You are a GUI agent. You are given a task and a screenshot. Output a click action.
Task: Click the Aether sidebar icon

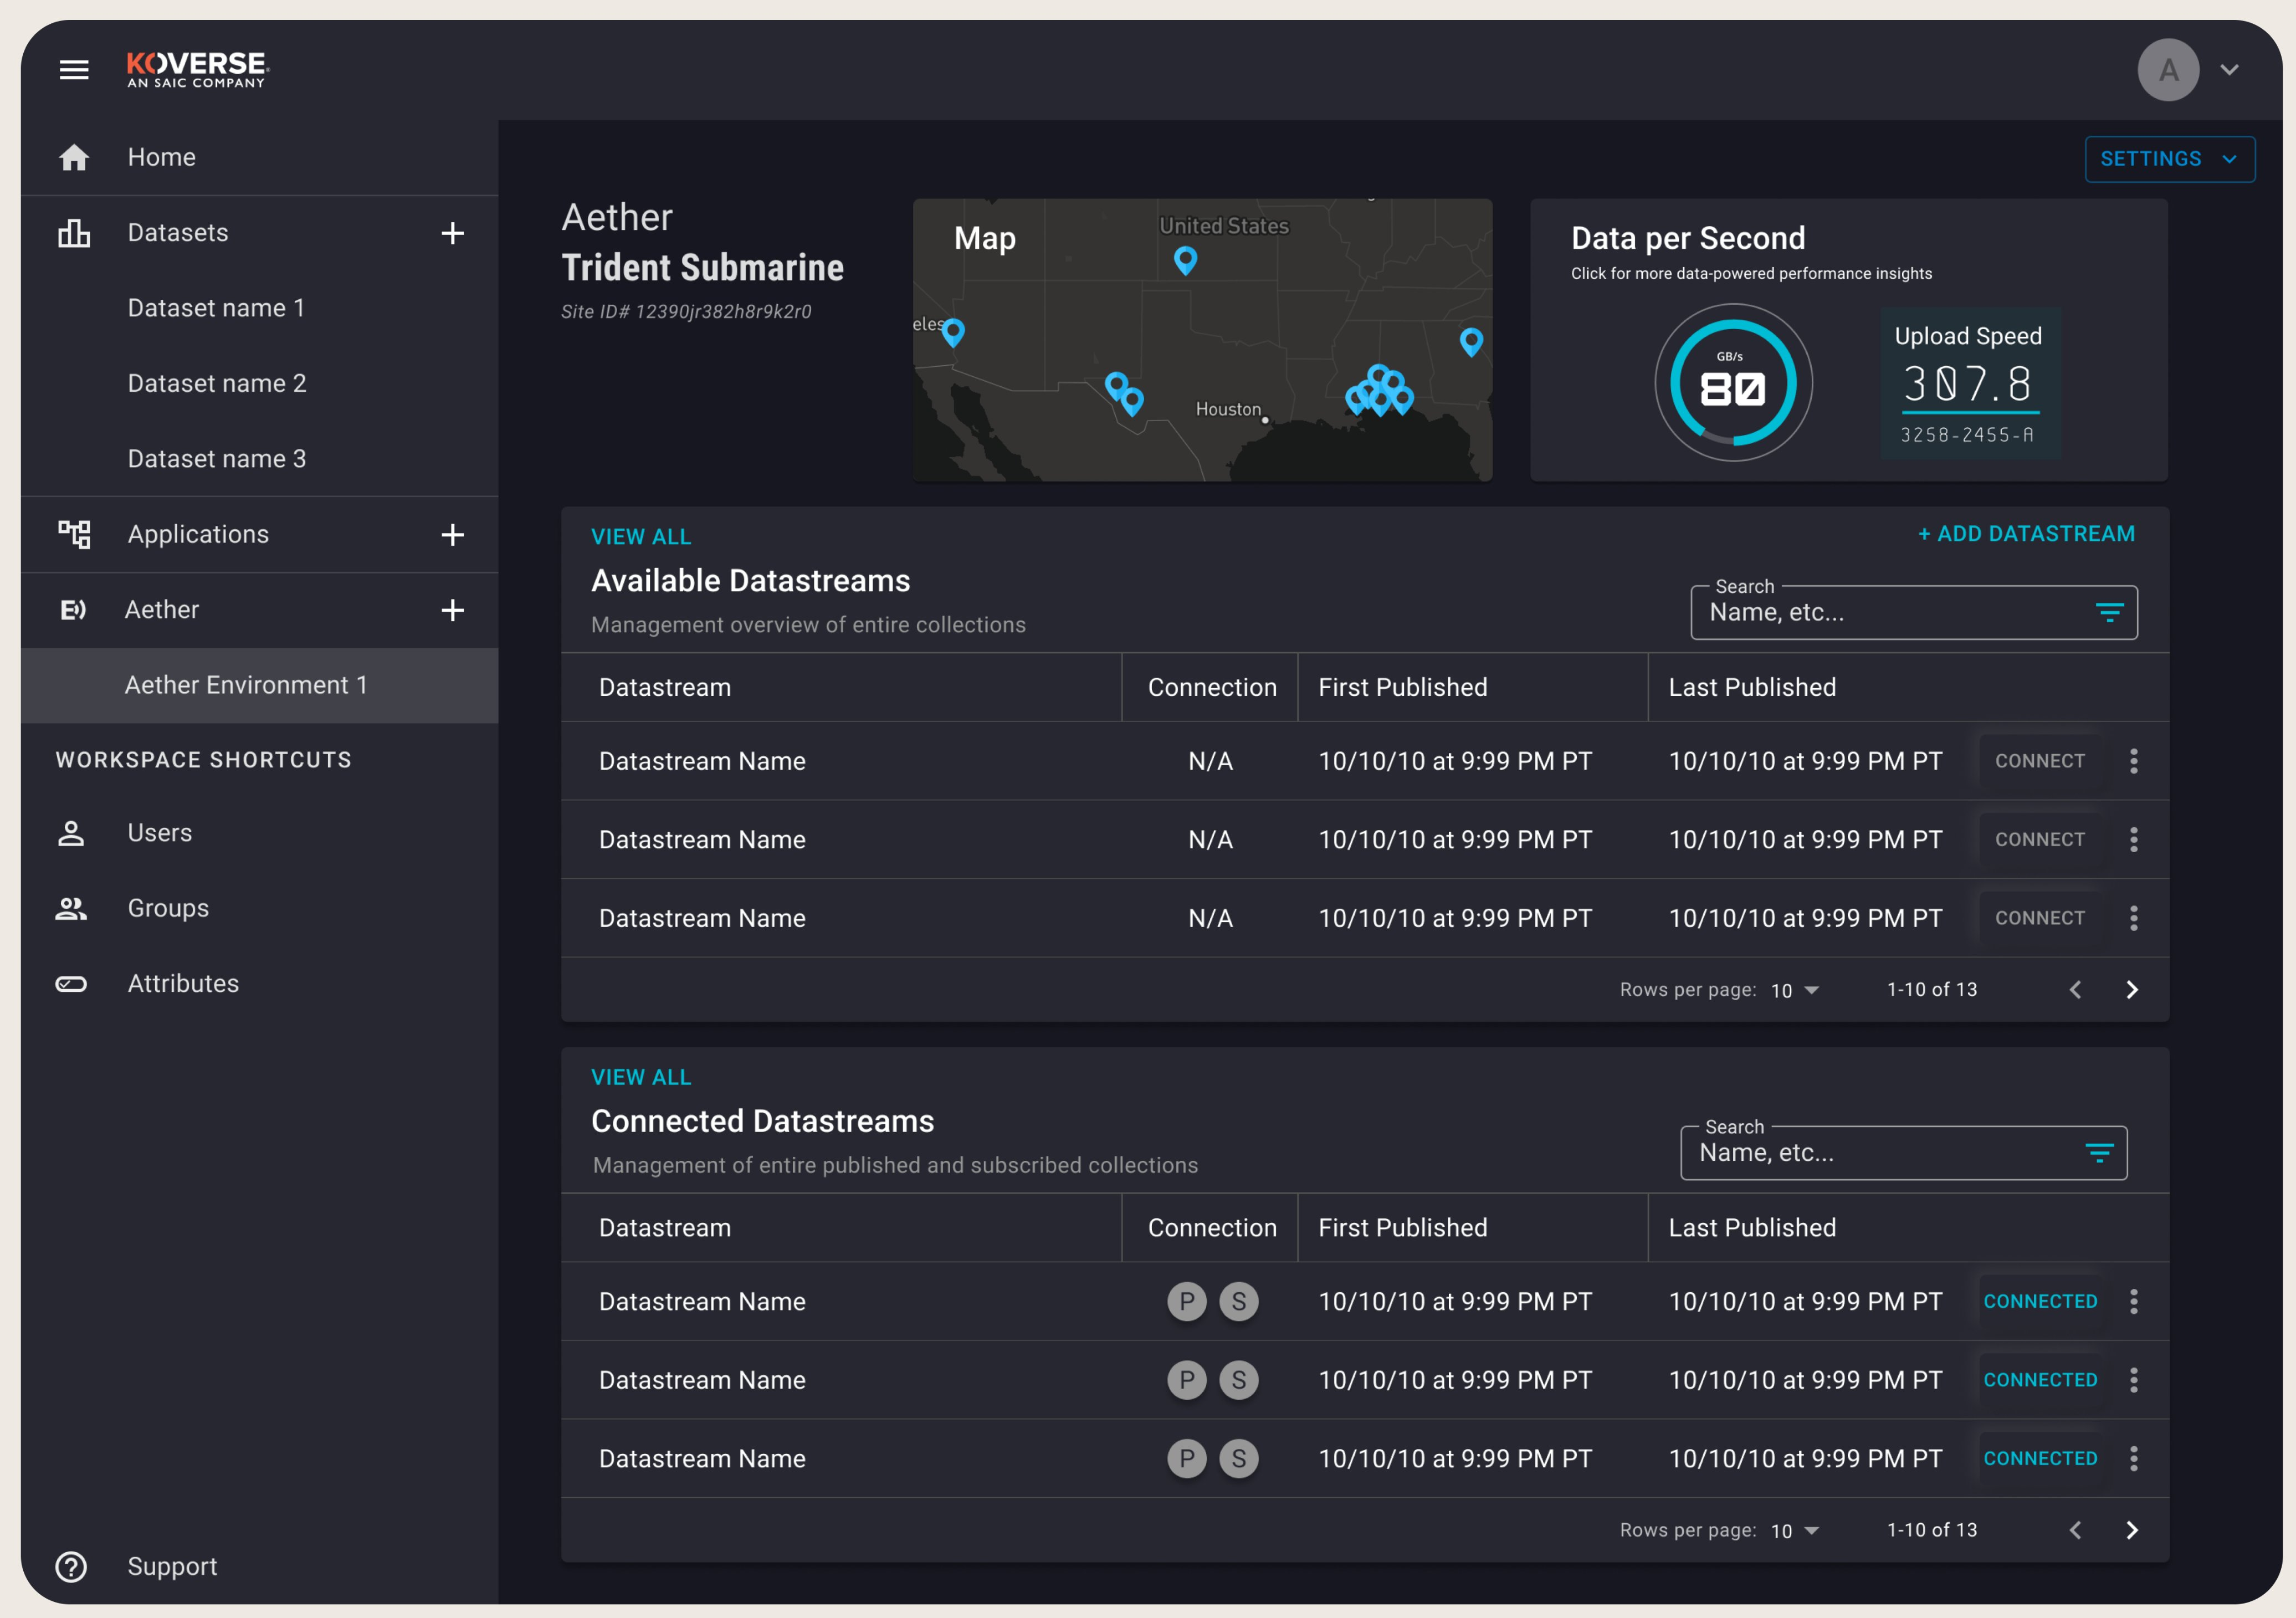pos(74,610)
